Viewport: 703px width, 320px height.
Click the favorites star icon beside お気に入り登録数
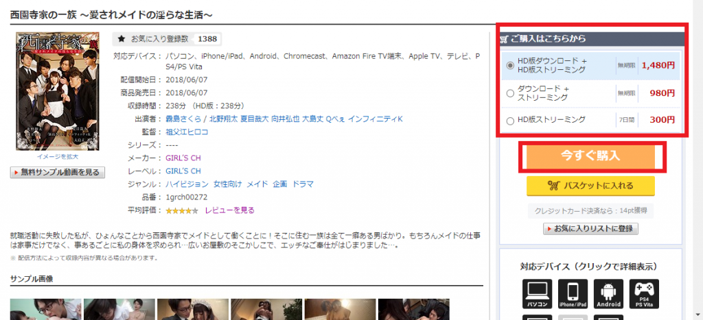(122, 39)
